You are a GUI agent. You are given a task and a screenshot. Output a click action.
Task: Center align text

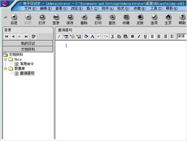click(159, 36)
